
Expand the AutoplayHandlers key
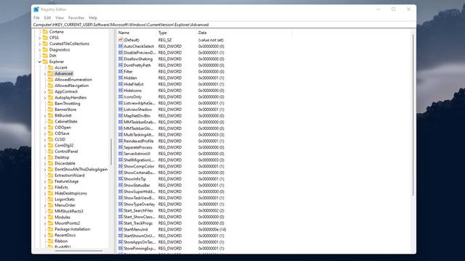45,97
